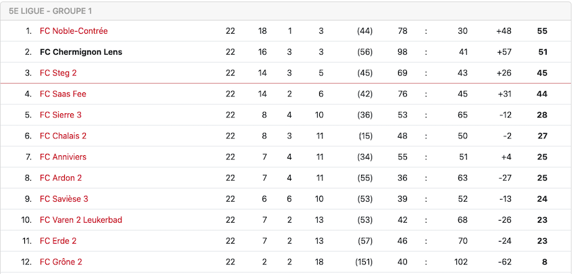The height and width of the screenshot is (274, 573).
Task: Click rank number 4 of Saas Fee
Action: 28,94
